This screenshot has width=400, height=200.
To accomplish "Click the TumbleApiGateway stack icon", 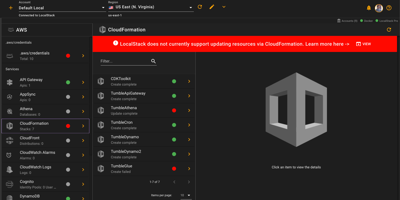I will 101,96.
